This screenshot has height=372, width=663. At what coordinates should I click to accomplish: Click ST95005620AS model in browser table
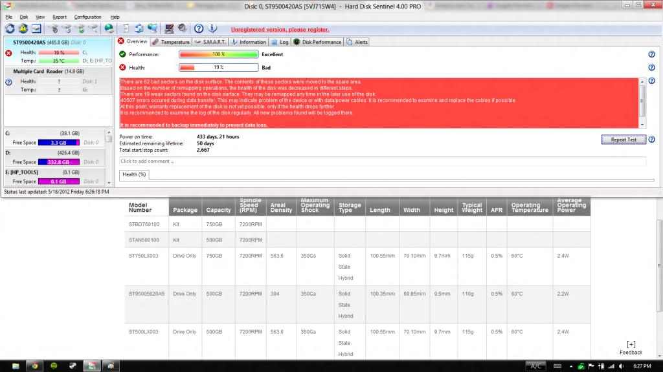click(x=146, y=294)
